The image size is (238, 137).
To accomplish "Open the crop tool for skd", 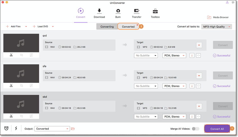I will (21, 116).
